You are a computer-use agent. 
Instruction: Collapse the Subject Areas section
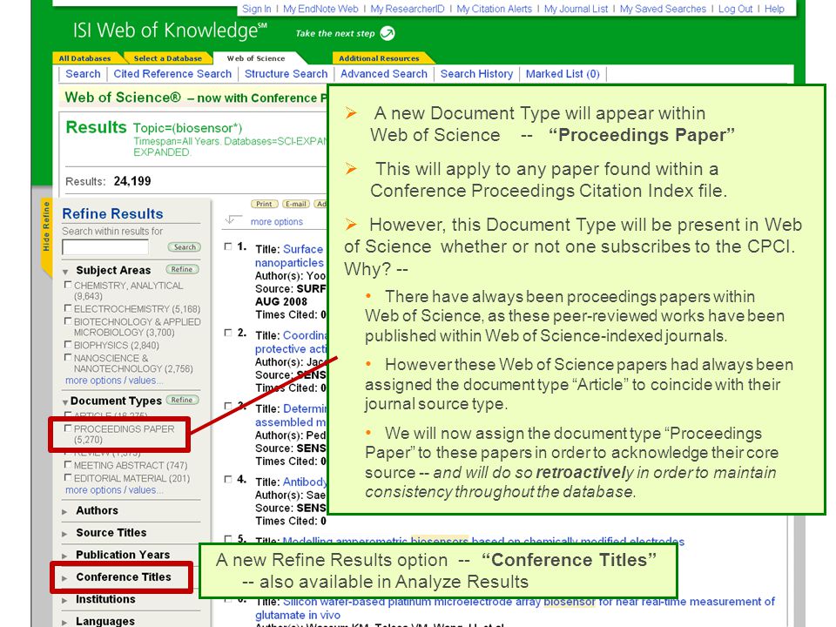coord(65,272)
